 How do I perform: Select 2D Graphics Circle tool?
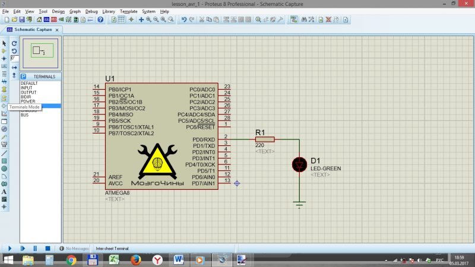(4, 169)
